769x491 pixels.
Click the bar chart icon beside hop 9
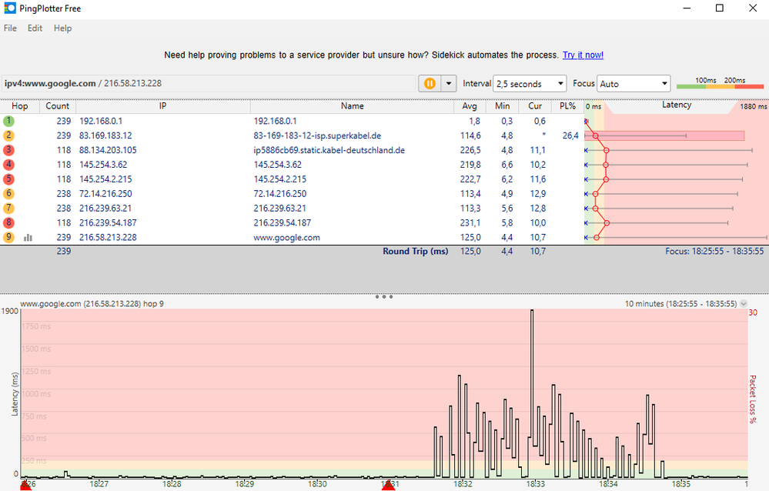pyautogui.click(x=29, y=237)
